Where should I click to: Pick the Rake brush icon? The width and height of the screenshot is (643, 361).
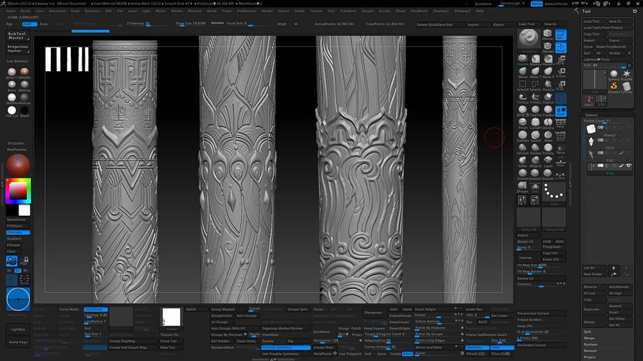click(x=548, y=136)
